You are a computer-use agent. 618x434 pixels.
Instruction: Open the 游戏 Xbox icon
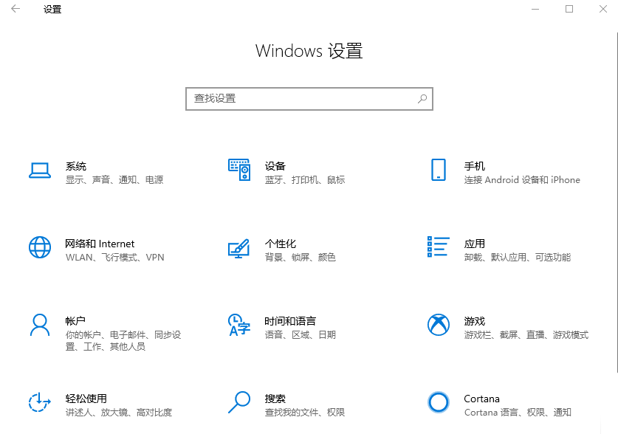pyautogui.click(x=439, y=325)
